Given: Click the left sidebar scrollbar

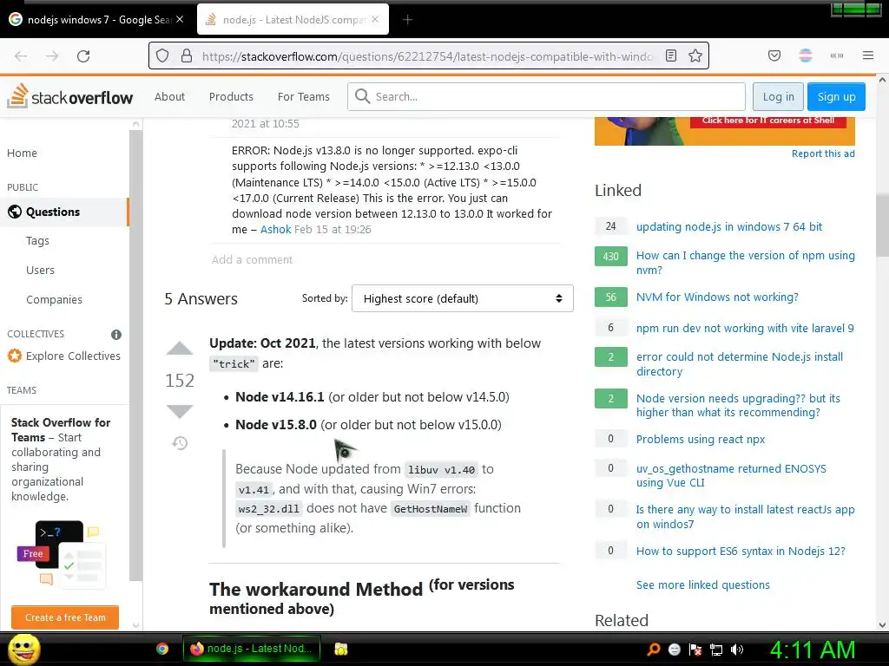Looking at the screenshot, I should pyautogui.click(x=135, y=354).
